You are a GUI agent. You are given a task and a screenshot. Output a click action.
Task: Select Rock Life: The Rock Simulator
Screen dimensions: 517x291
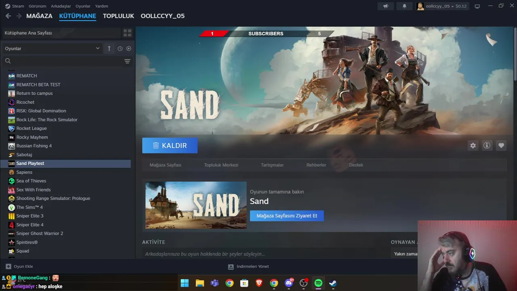47,120
